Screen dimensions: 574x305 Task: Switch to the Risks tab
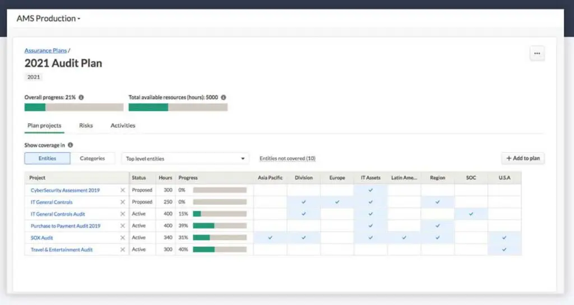click(x=86, y=125)
